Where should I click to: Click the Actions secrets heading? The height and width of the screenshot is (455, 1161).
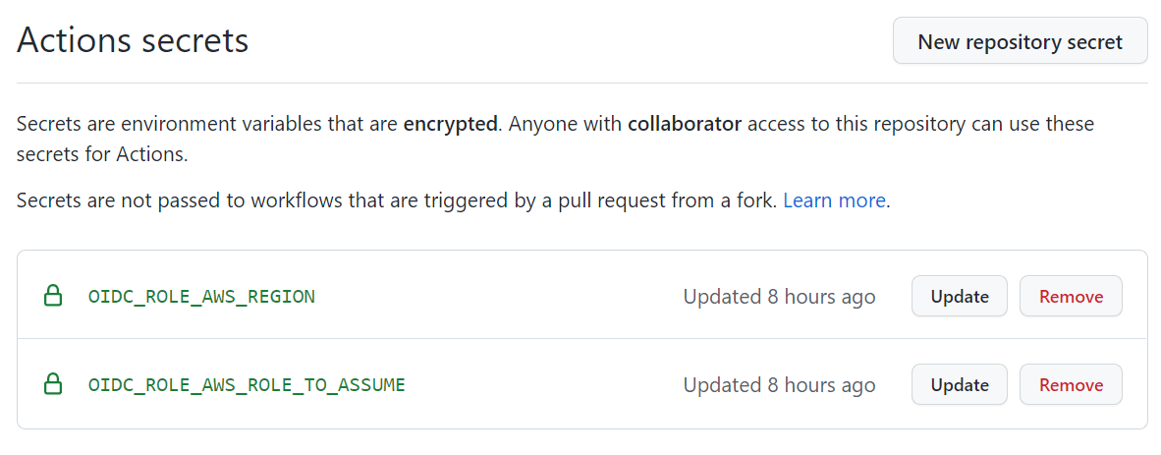point(133,41)
